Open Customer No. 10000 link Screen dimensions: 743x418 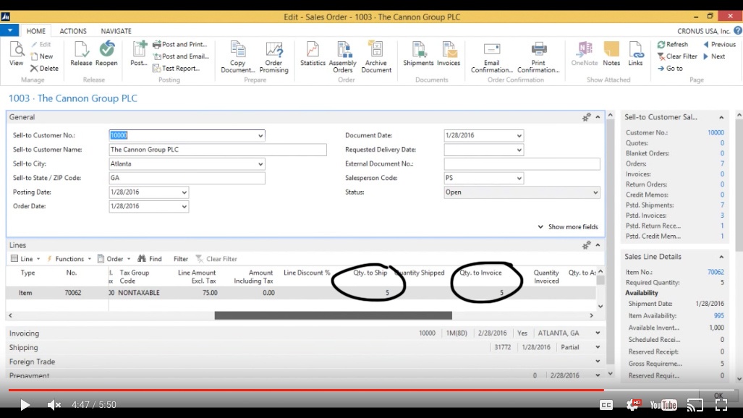point(716,132)
